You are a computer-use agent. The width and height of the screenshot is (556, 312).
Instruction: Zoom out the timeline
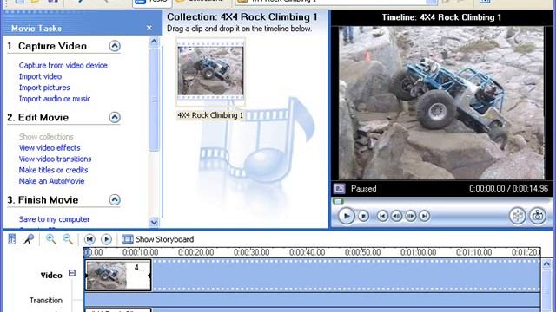[68, 239]
